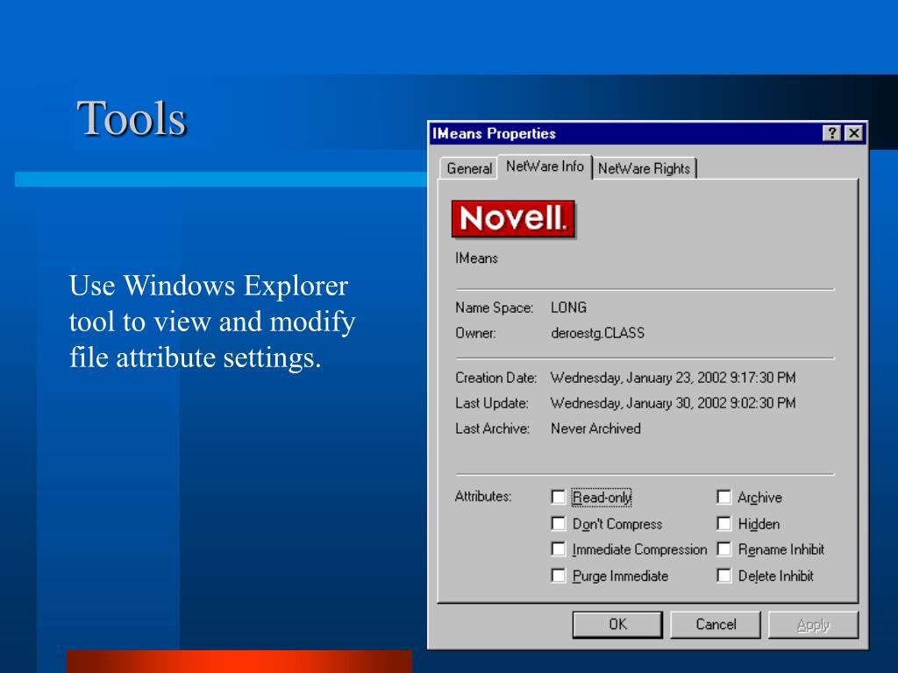The height and width of the screenshot is (673, 898).
Task: Tick the Archive attribute checkbox
Action: point(723,497)
